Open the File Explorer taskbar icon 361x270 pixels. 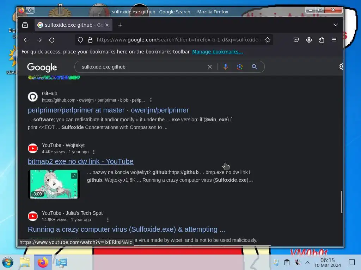point(25,262)
